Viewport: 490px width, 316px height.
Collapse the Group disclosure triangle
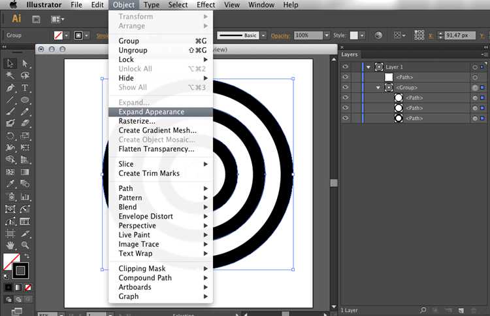[x=378, y=88]
